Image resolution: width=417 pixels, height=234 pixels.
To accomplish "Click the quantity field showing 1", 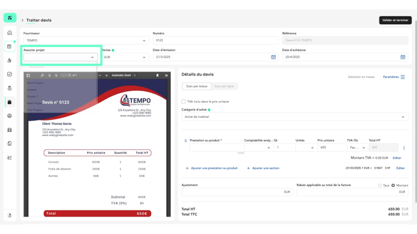I will point(284,148).
